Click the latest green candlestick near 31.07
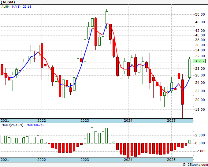 pos(190,68)
